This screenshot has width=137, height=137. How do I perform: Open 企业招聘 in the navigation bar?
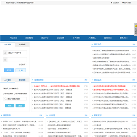click(x=61, y=38)
